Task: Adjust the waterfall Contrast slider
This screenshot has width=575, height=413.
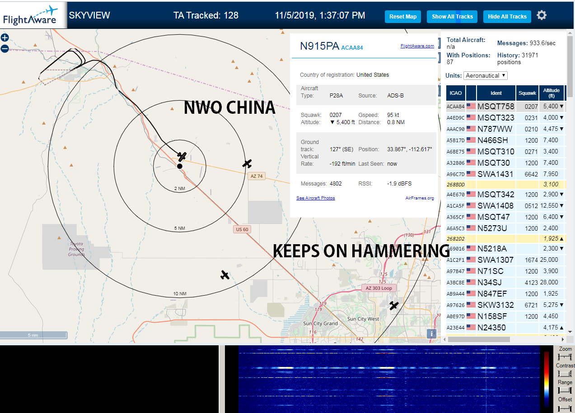Action: tap(565, 373)
